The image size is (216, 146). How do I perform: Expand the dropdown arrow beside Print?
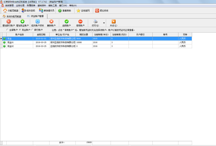(104, 23)
